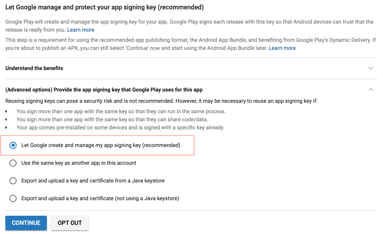Image resolution: width=383 pixels, height=234 pixels.
Task: Click the Advanced options section heading text
Action: pos(104,90)
